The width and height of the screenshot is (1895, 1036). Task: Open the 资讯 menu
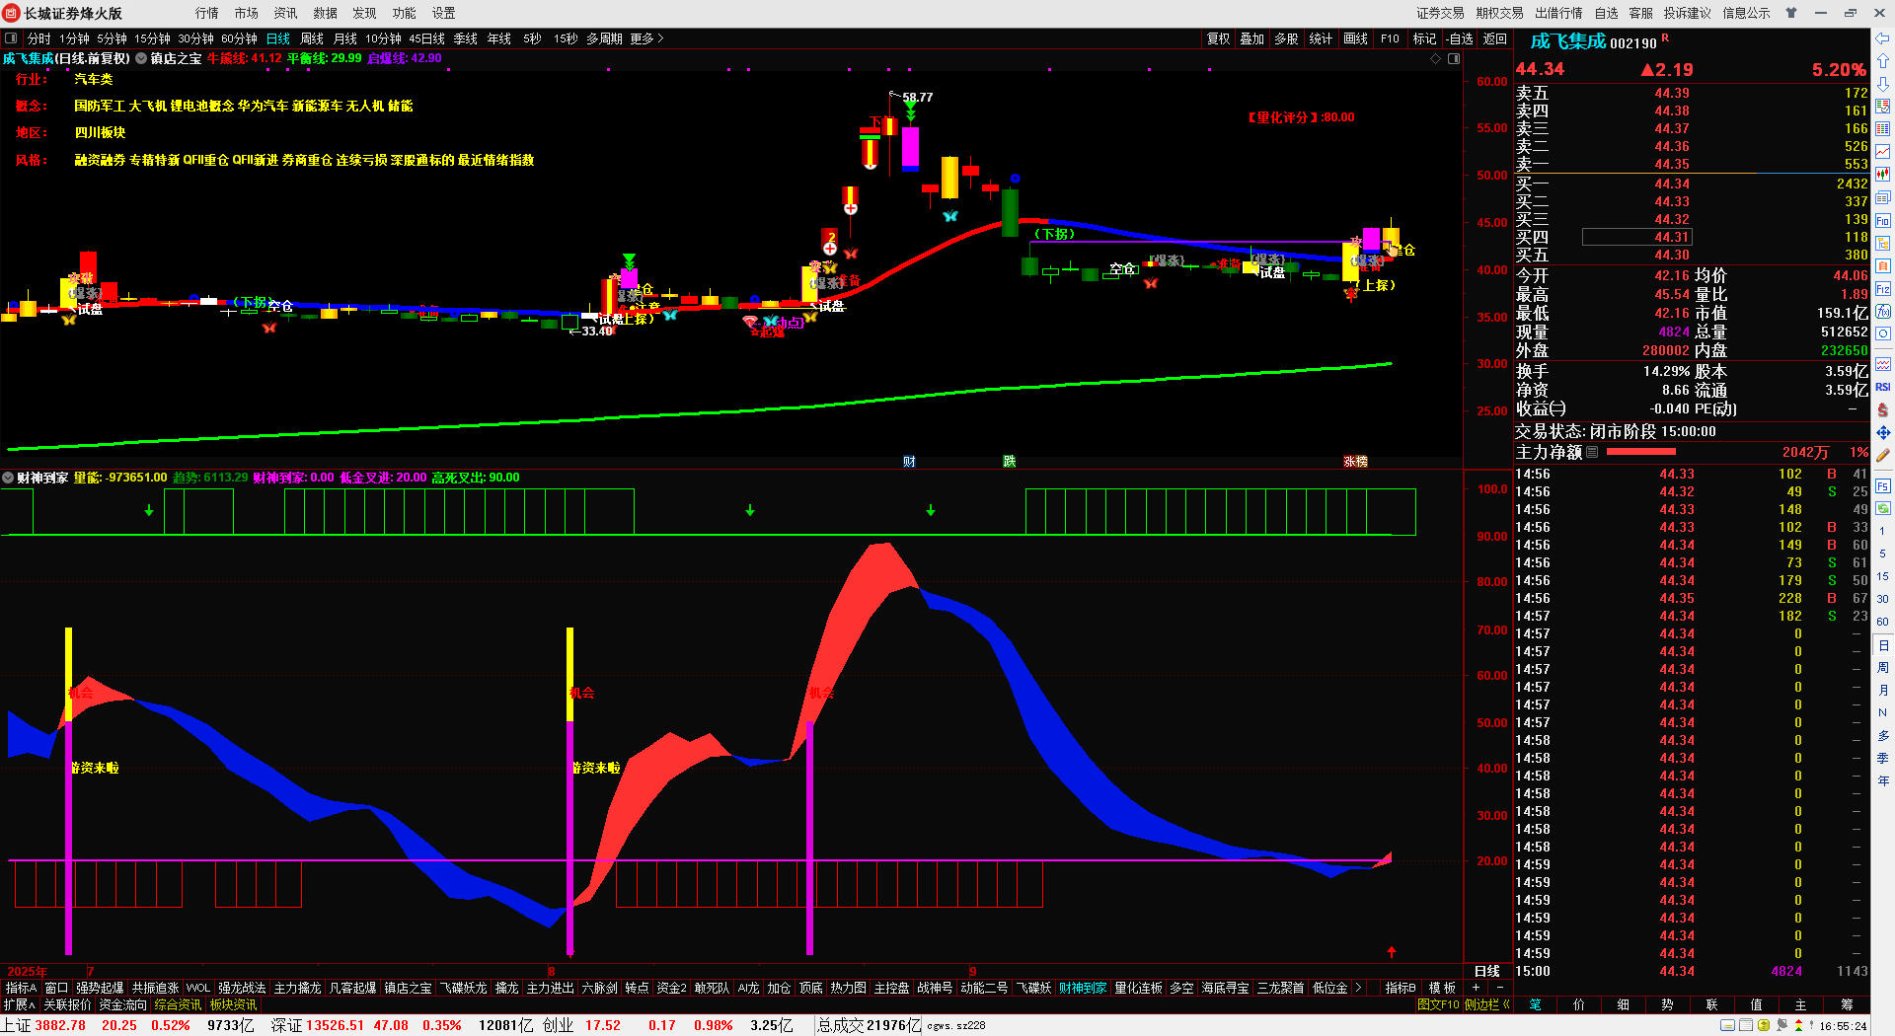pyautogui.click(x=286, y=13)
